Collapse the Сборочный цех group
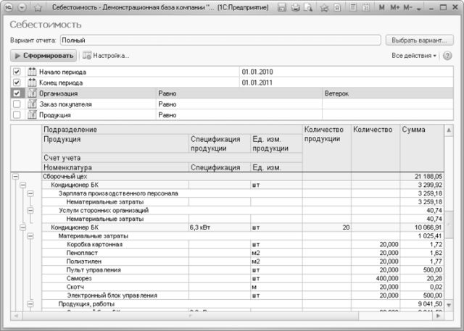This screenshot has height=331, width=464. tap(15, 177)
